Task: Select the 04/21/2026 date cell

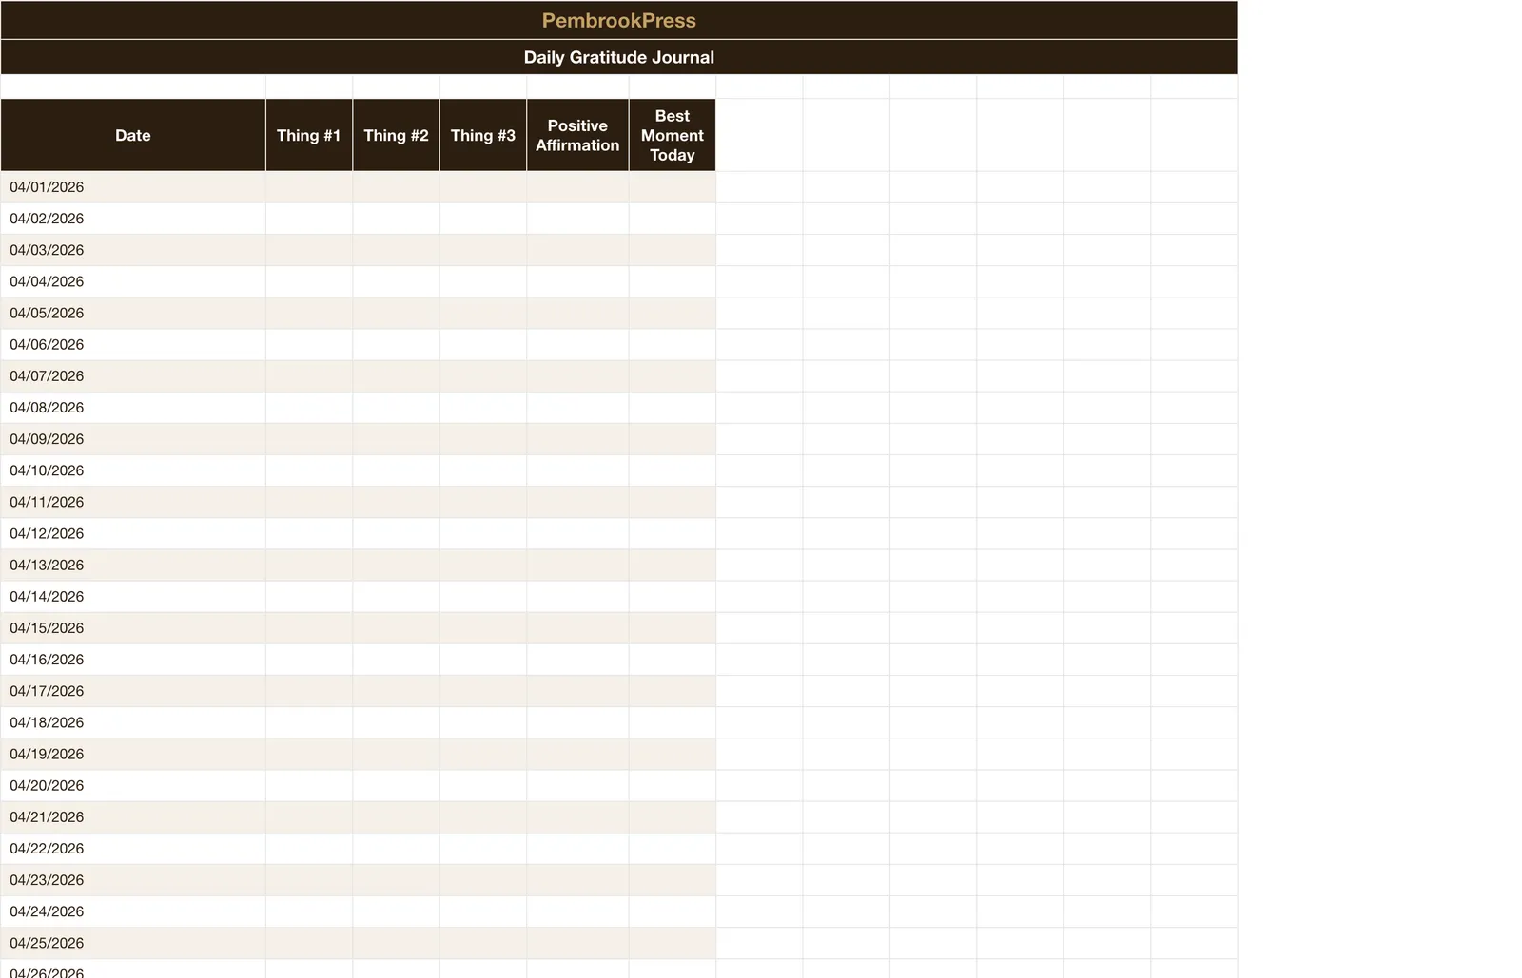Action: [x=133, y=816]
